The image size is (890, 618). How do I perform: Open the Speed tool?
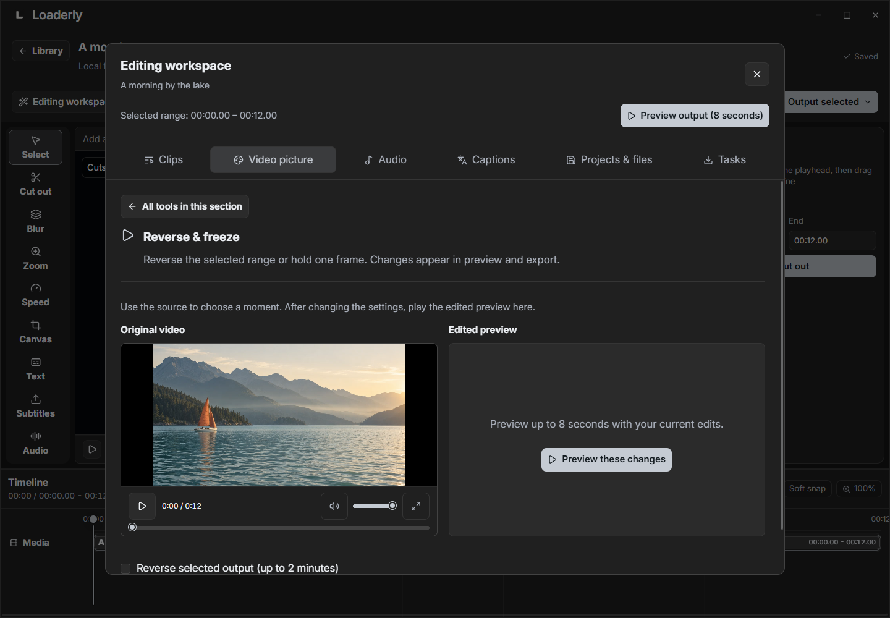coord(35,295)
